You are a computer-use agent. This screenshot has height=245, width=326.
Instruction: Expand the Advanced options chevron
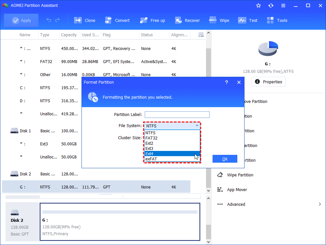click(320, 204)
